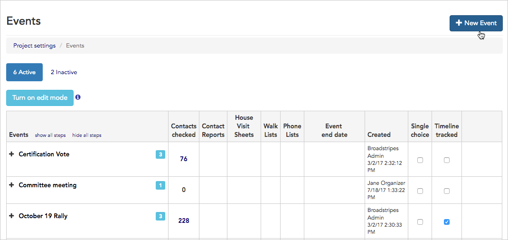Toggle Single choice for October 19 Rally
508x240 pixels.
[420, 222]
